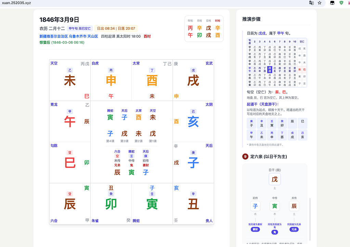350x247 pixels.
Task: Open the black mask browser extension icon
Action: (x=332, y=3)
